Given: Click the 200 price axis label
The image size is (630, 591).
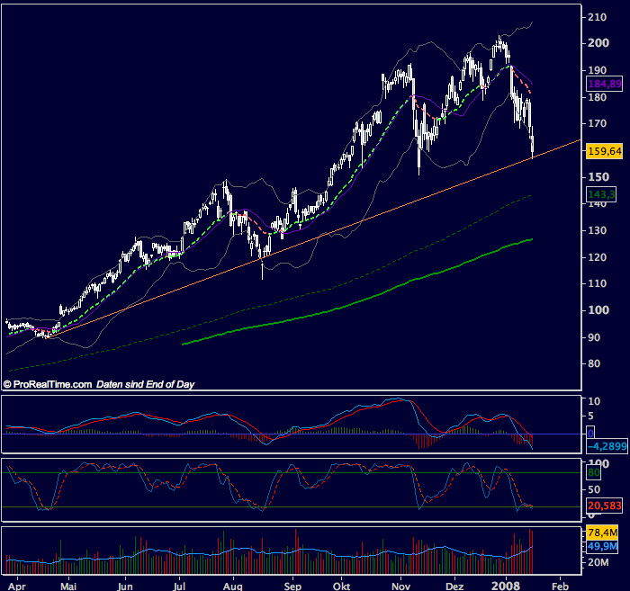Looking at the screenshot, I should point(598,43).
